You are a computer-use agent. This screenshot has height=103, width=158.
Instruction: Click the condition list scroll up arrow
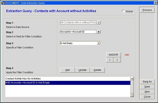(132, 78)
